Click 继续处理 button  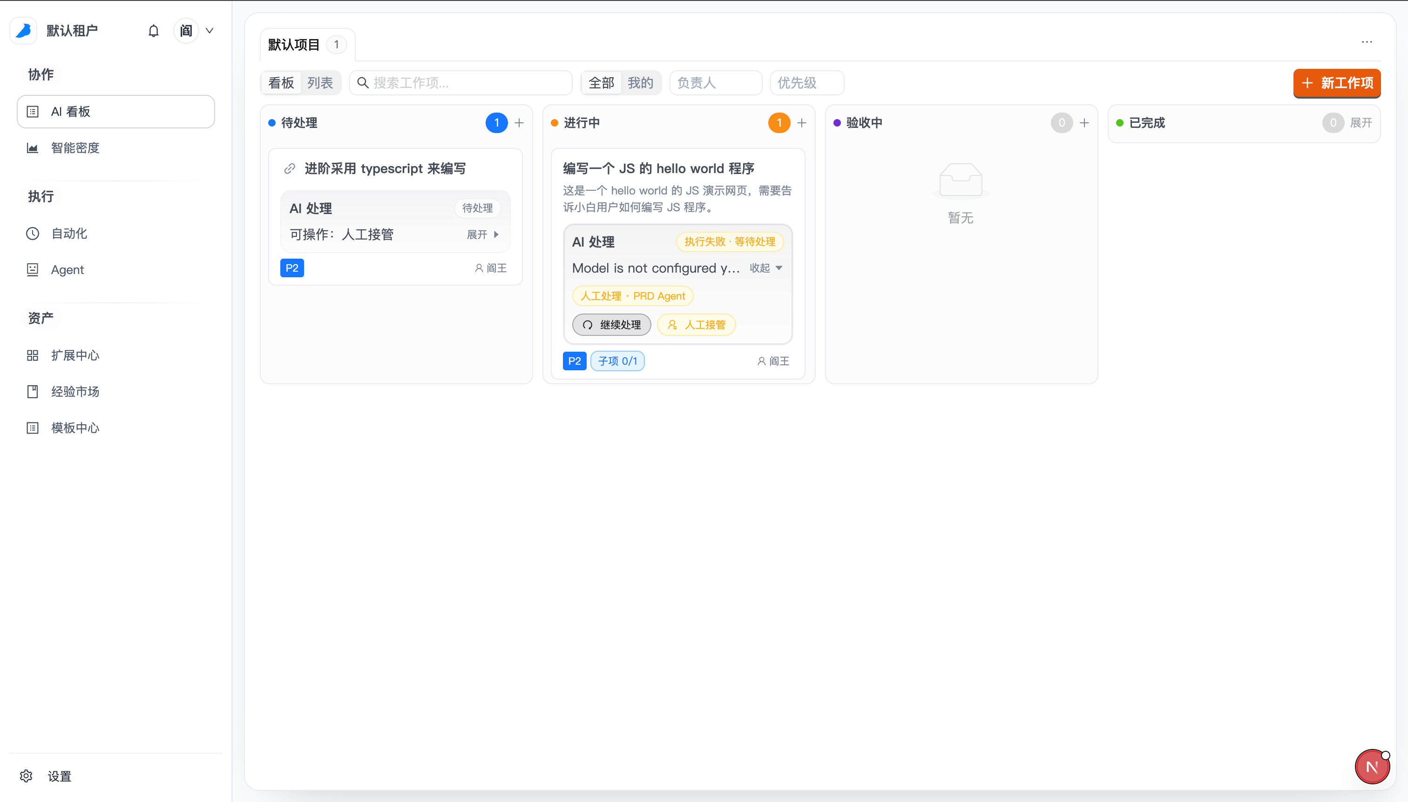(x=611, y=325)
